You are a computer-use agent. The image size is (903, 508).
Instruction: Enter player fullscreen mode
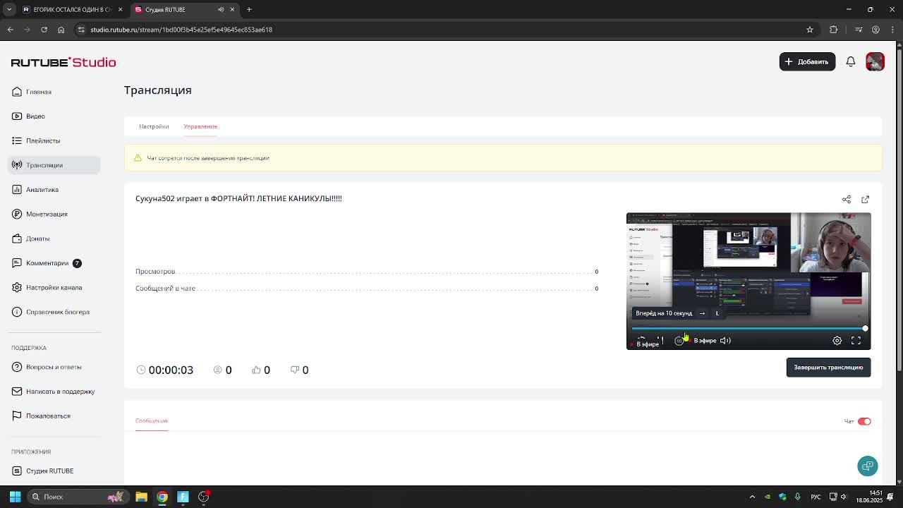tap(856, 341)
